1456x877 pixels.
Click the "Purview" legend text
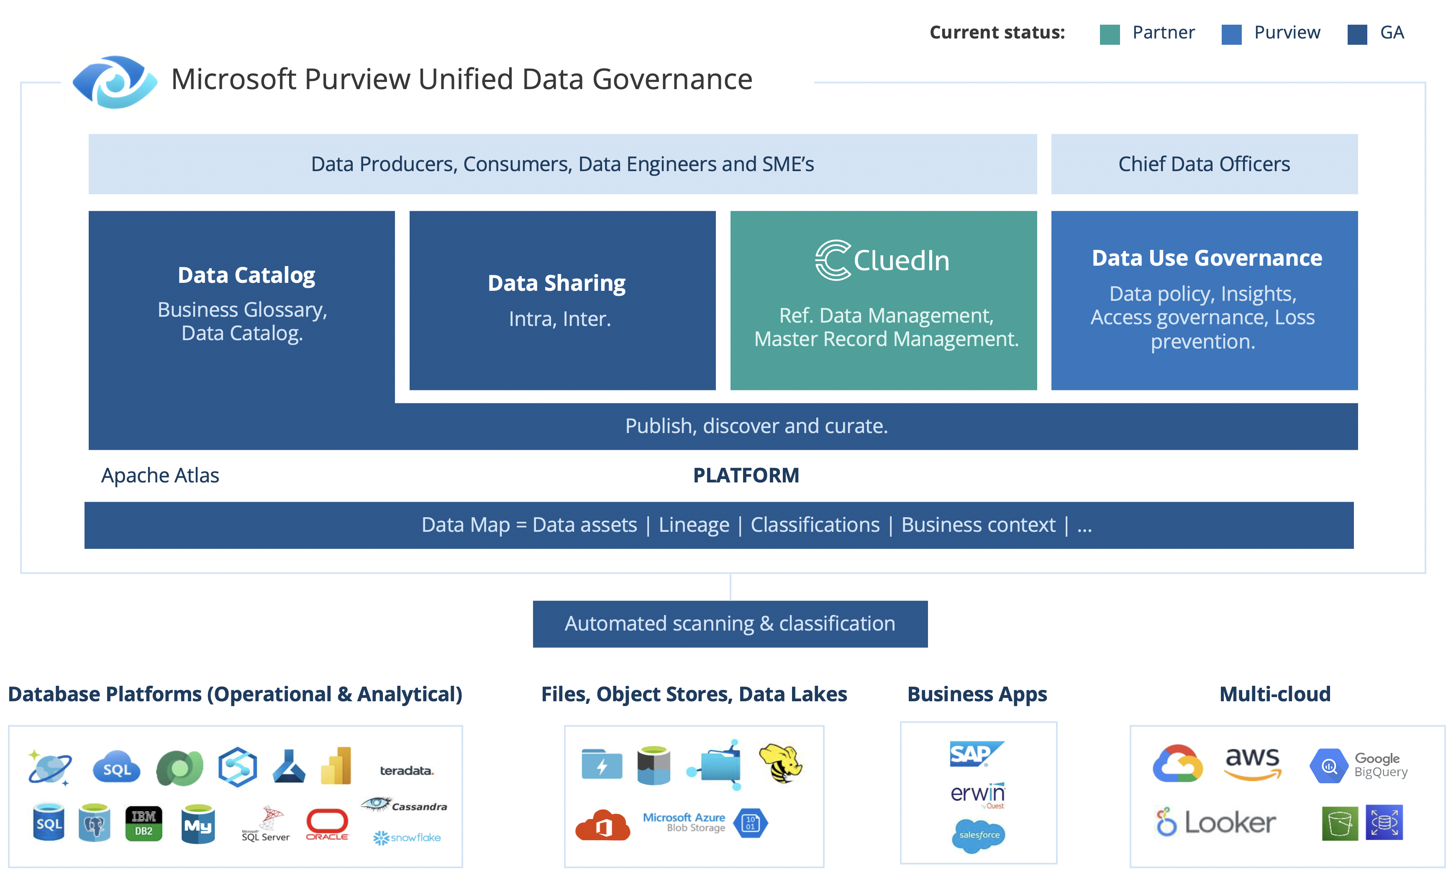click(x=1287, y=33)
